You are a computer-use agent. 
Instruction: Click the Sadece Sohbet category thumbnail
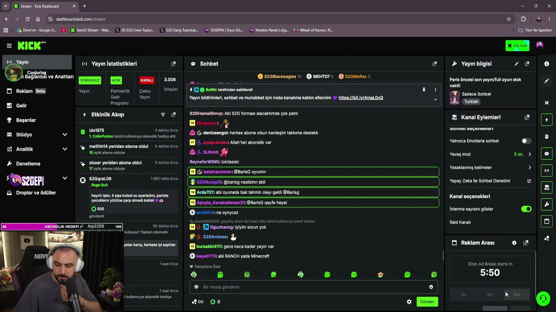(454, 97)
